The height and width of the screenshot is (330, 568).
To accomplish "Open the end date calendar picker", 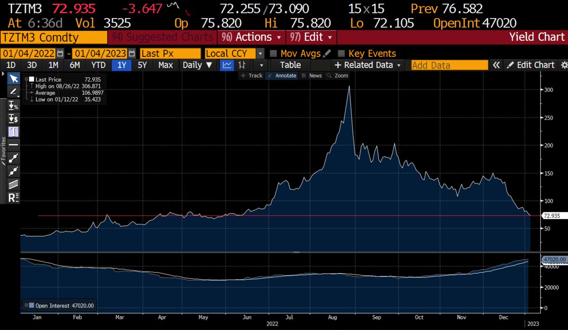I will (132, 54).
